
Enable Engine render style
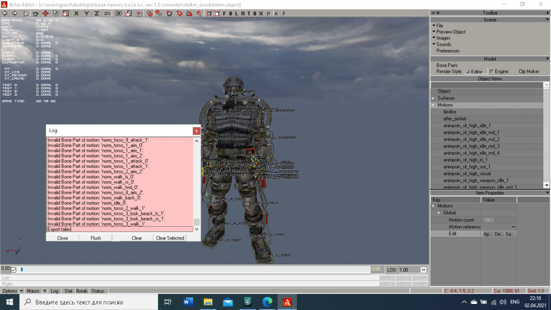tap(499, 72)
